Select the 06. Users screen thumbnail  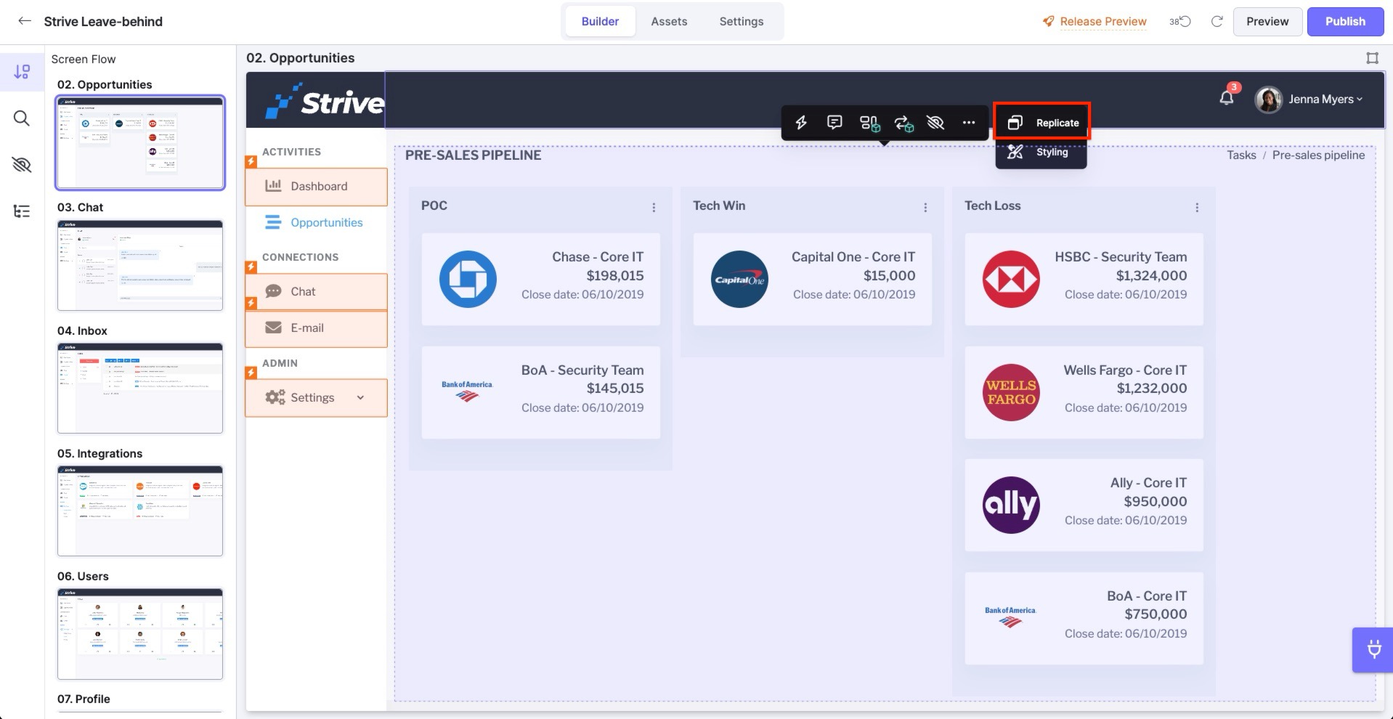[x=140, y=633]
